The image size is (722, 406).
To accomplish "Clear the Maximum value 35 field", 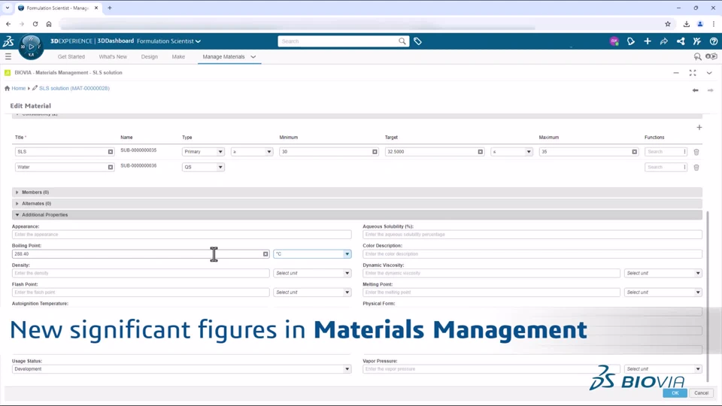I will pos(635,152).
